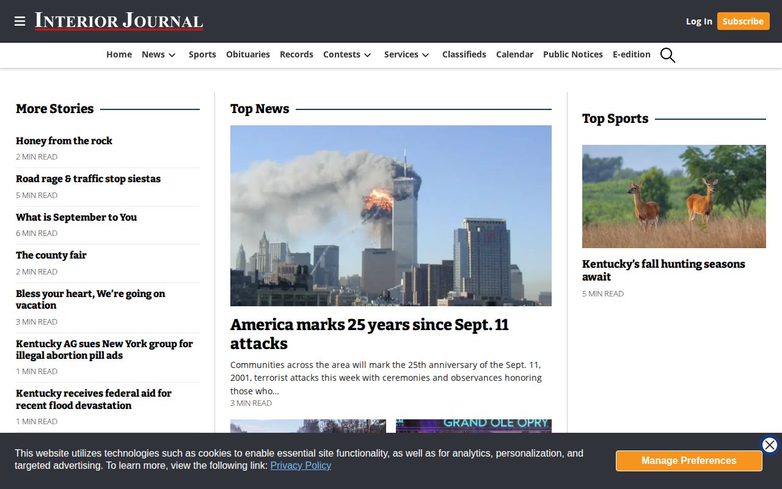782x489 pixels.
Task: Open 'Road rage & traffic stop siestas'
Action: 88,179
